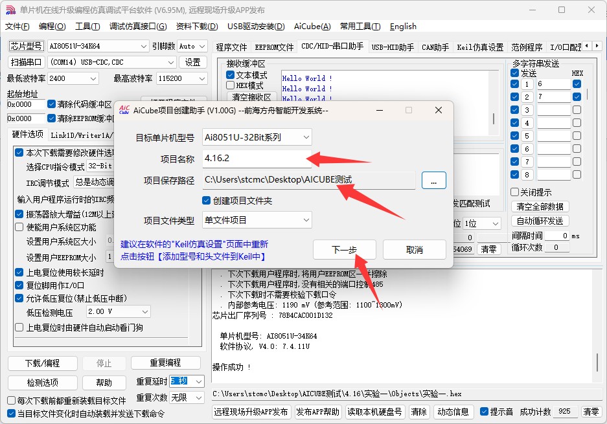Viewport: 607px width, 424px height.
Task: Click 重复编程 button
Action: point(165,363)
